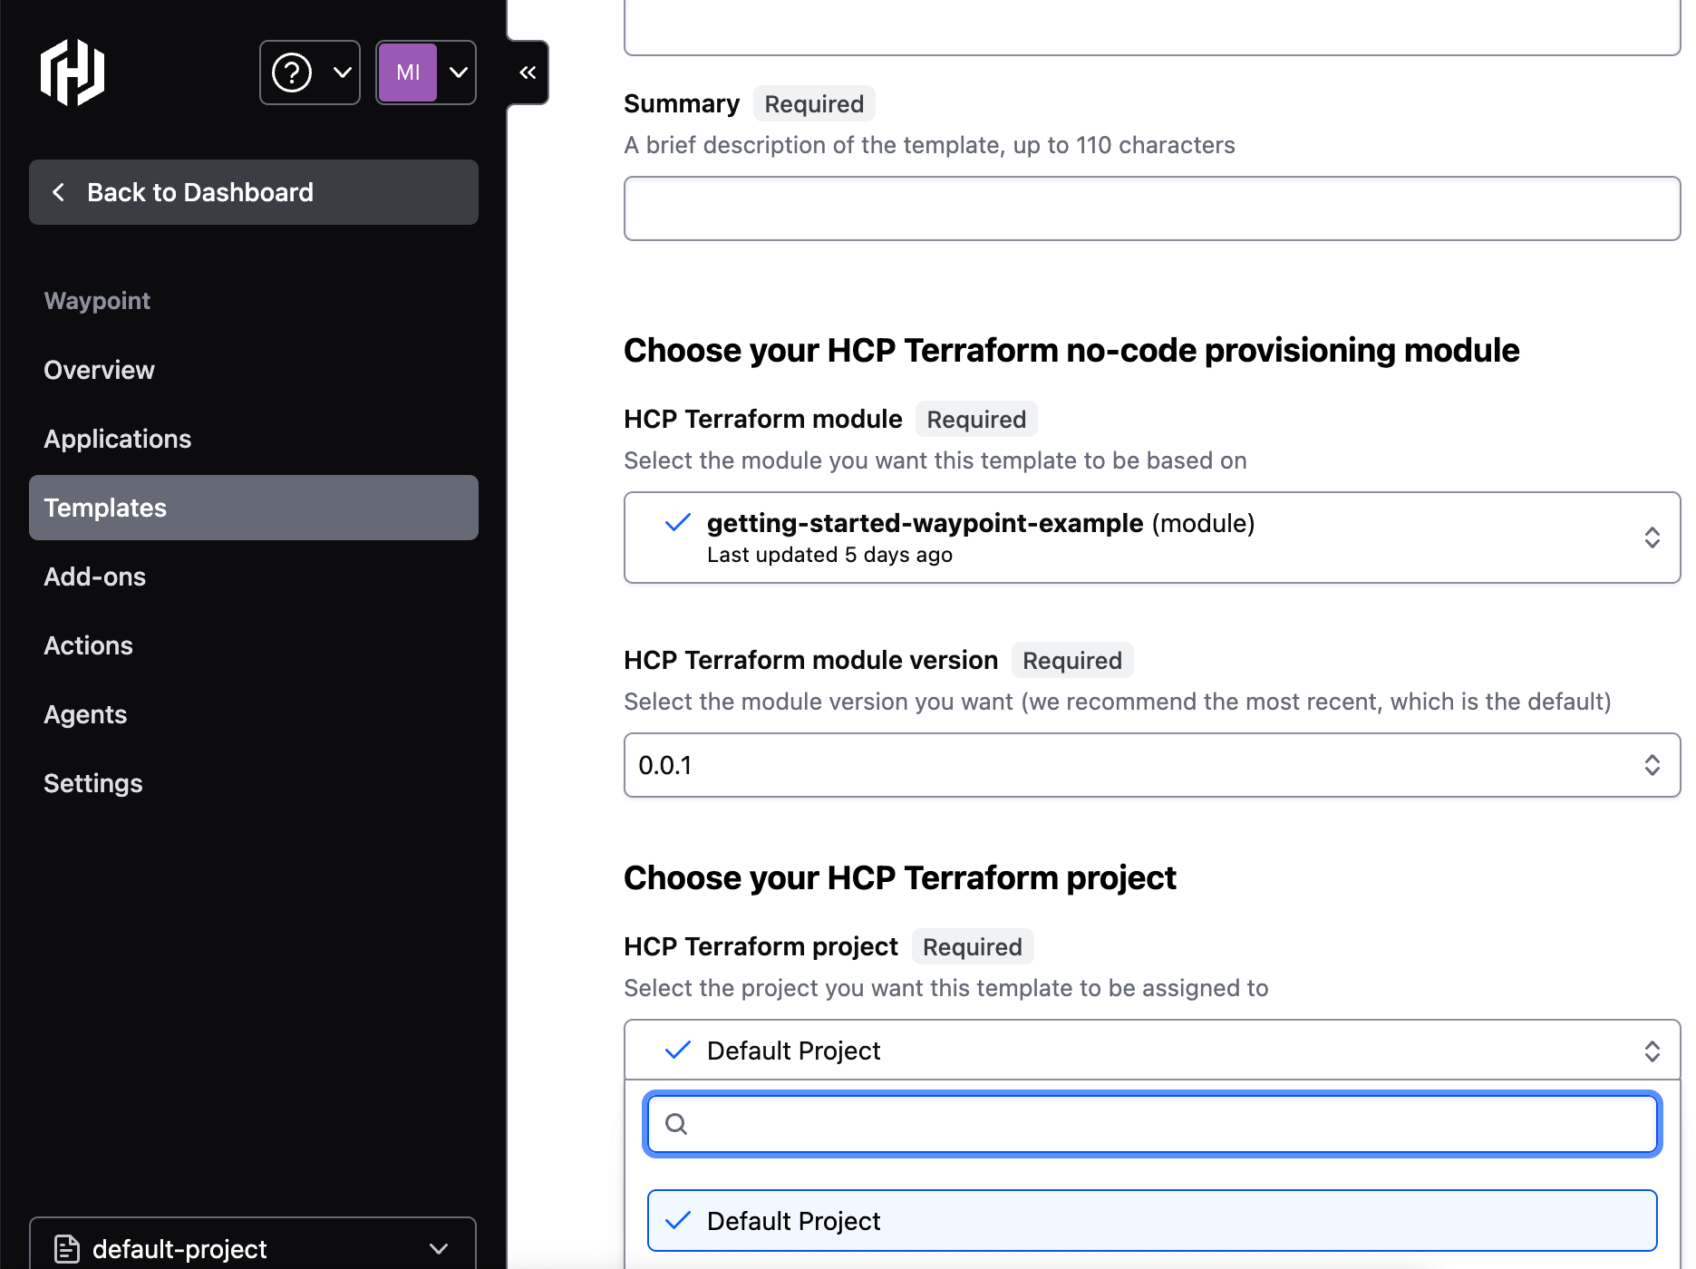Image resolution: width=1696 pixels, height=1269 pixels.
Task: Expand the HCP Terraform module selector
Action: (x=1652, y=538)
